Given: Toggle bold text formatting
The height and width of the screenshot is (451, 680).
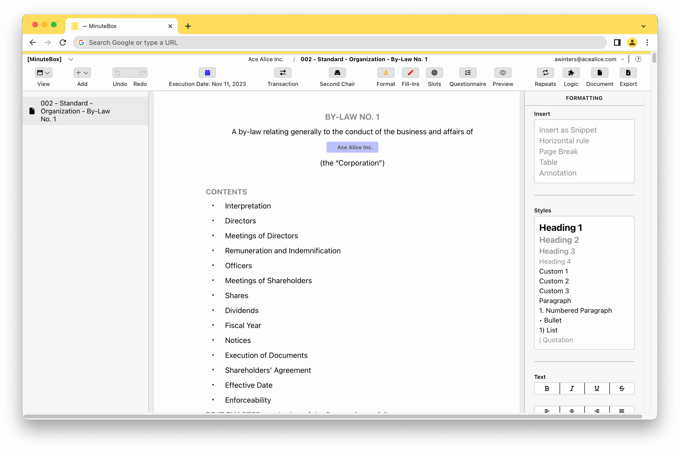Looking at the screenshot, I should tap(547, 388).
